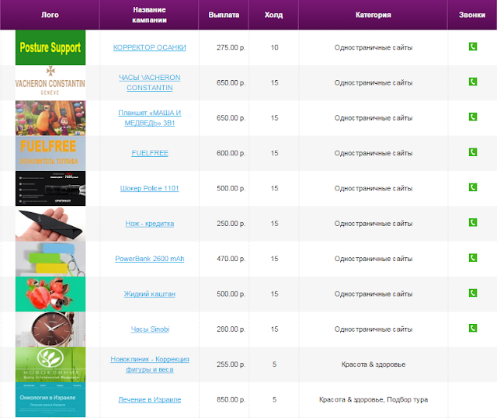Open the FUELFREE campaign link
The height and width of the screenshot is (418, 497).
click(150, 153)
